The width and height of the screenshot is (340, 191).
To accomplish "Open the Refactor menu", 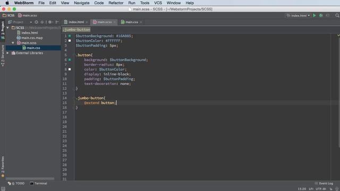I will click(x=116, y=3).
